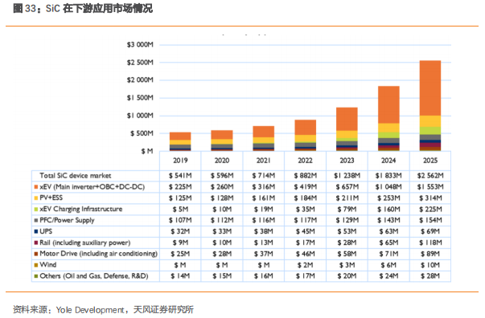The width and height of the screenshot is (485, 318).
Task: Click the 'Others (Oil and Gas, Defense, R&D)' label
Action: coord(94,276)
